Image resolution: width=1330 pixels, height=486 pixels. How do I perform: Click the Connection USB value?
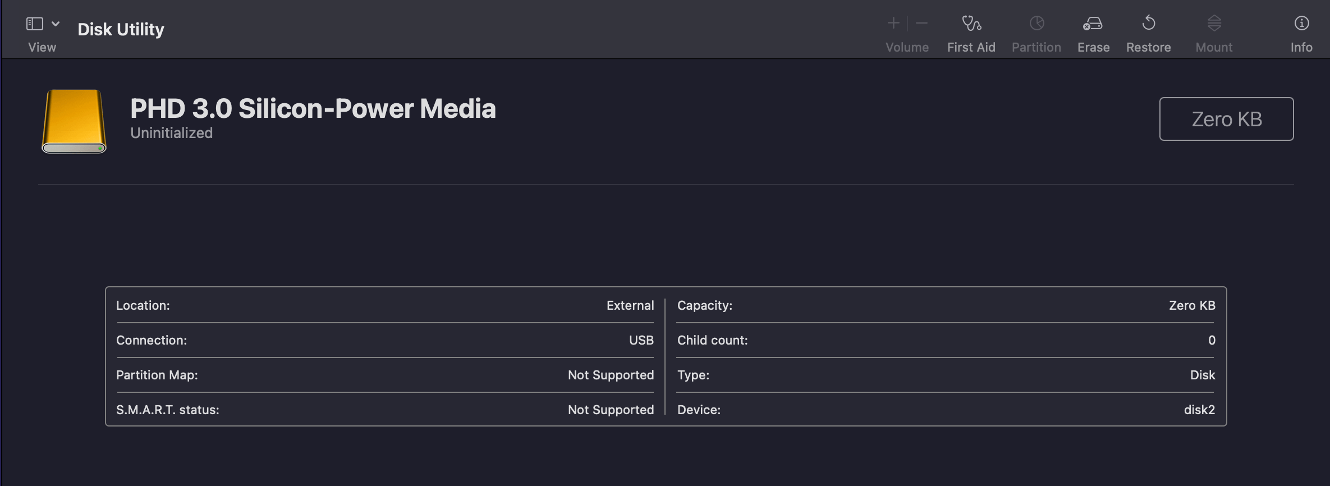point(641,340)
